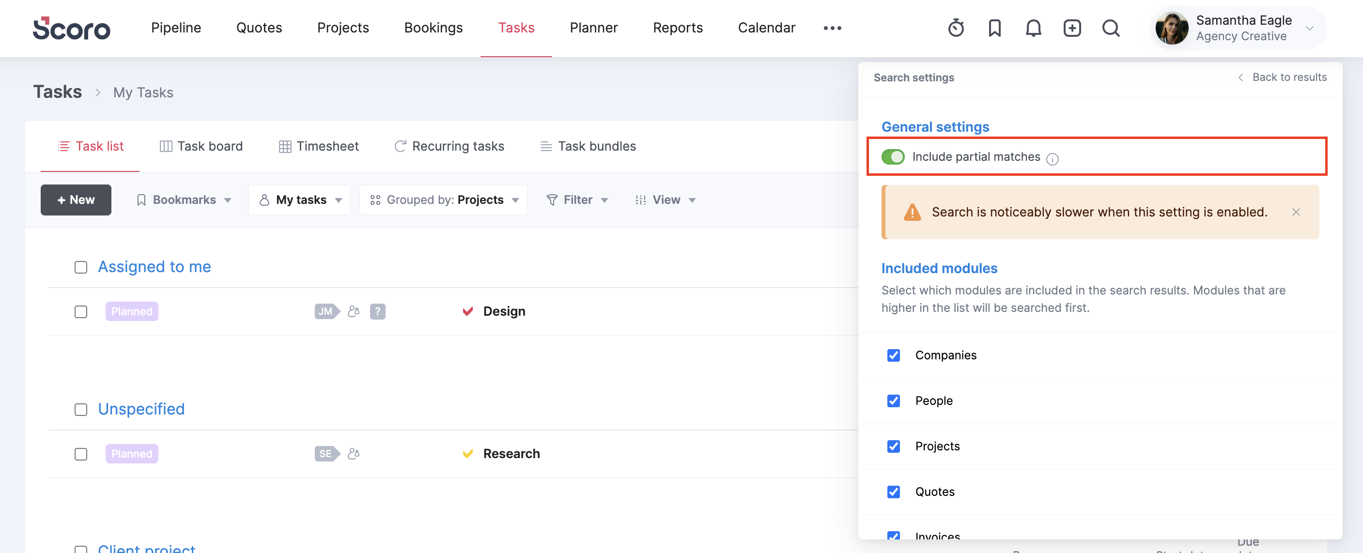1363x553 pixels.
Task: Go to Projects in top navigation
Action: 343,28
